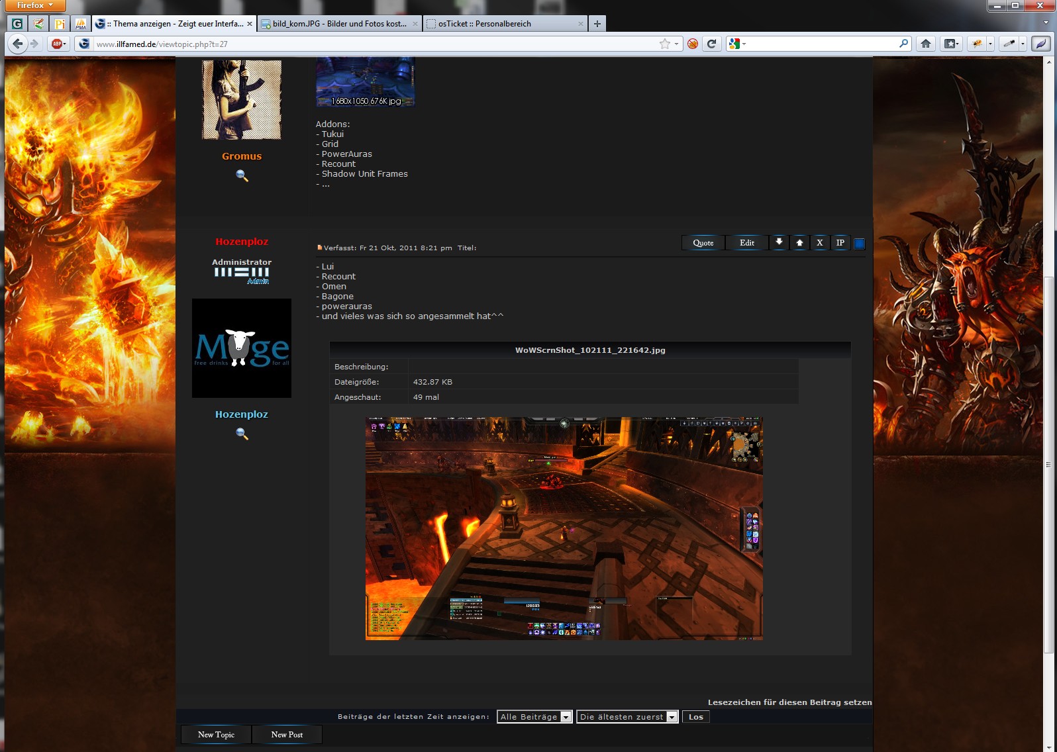
Task: Move Hozenploz's post up with arrow button
Action: click(x=799, y=242)
